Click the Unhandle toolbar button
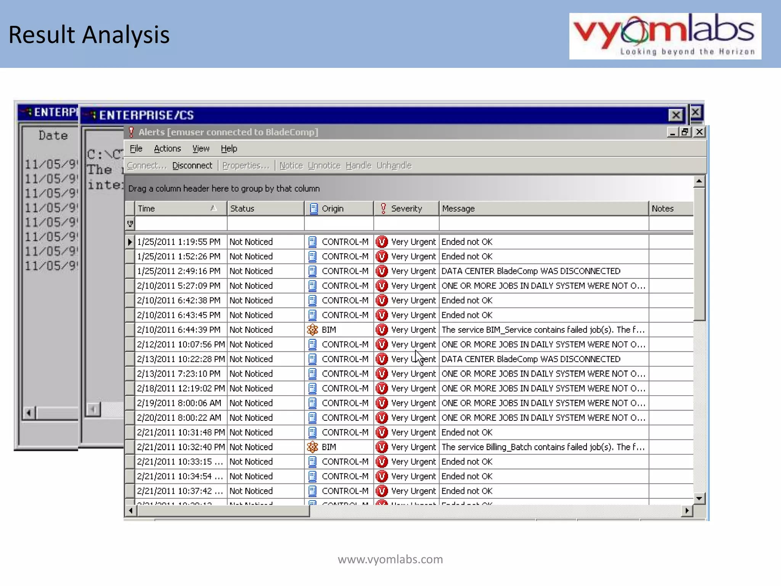Screen dimensions: 781x586 coord(394,166)
